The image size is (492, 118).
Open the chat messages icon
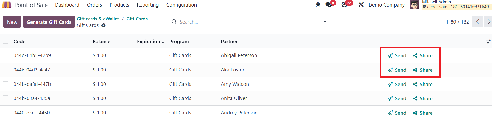pos(328,5)
